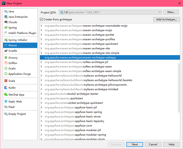Click the WeChat App icon
This screenshot has width=183, height=149.
[6, 95]
